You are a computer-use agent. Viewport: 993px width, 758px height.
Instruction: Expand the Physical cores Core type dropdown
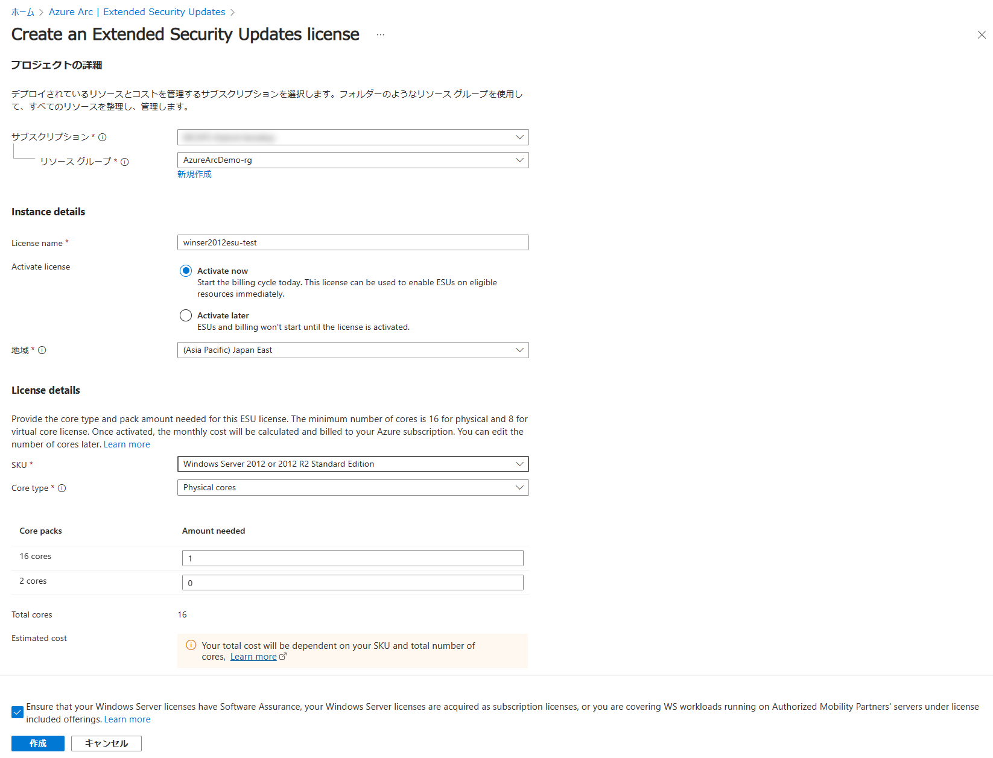click(353, 487)
